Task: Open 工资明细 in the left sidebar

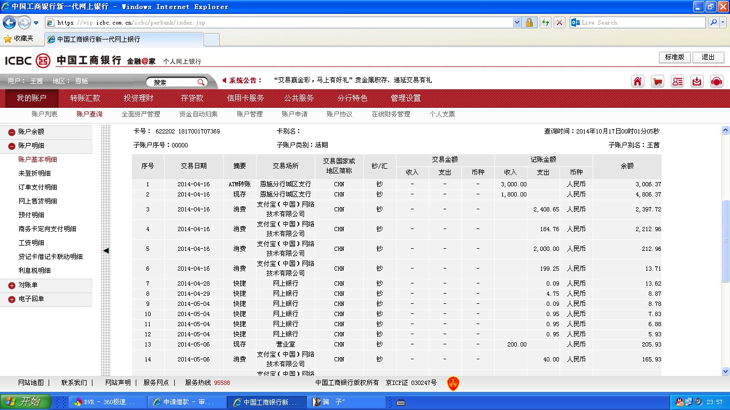Action: pos(31,243)
